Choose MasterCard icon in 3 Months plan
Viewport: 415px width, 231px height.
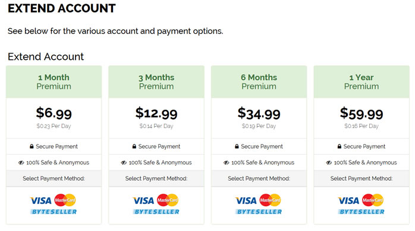[x=168, y=200]
